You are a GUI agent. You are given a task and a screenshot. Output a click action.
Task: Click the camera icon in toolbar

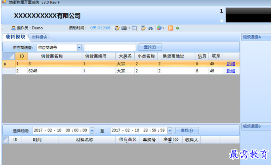click(x=124, y=28)
